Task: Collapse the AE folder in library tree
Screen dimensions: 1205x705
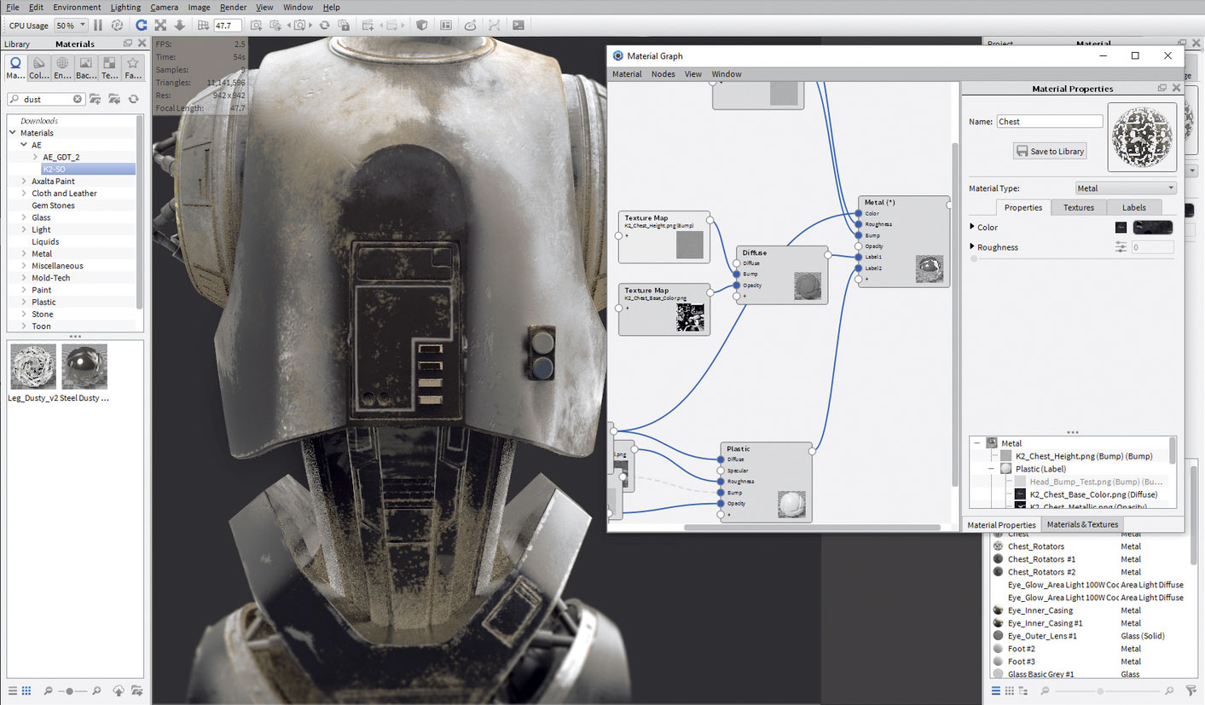Action: click(x=24, y=145)
